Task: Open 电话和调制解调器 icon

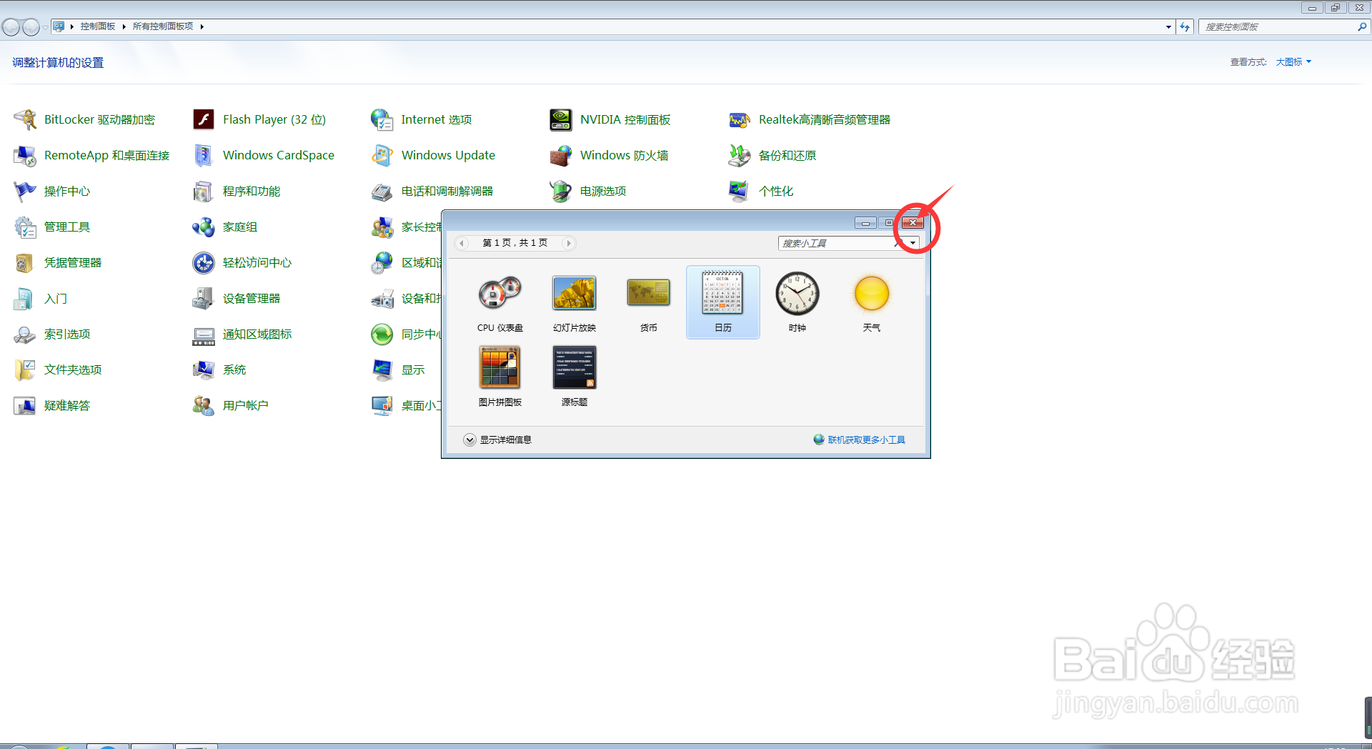Action: (x=382, y=191)
